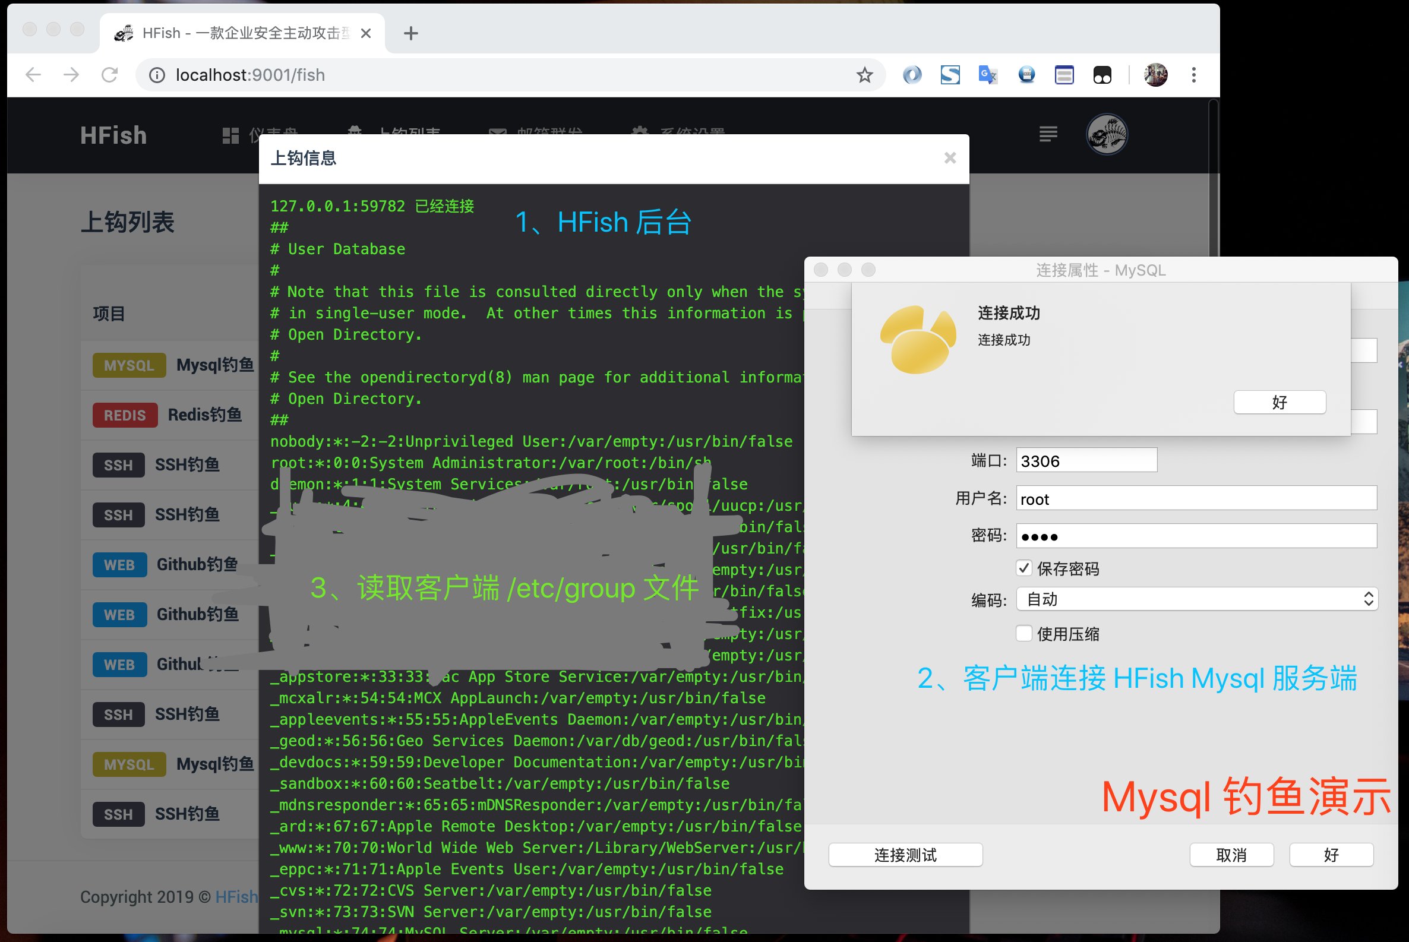
Task: Close the HFish browser tab
Action: point(366,34)
